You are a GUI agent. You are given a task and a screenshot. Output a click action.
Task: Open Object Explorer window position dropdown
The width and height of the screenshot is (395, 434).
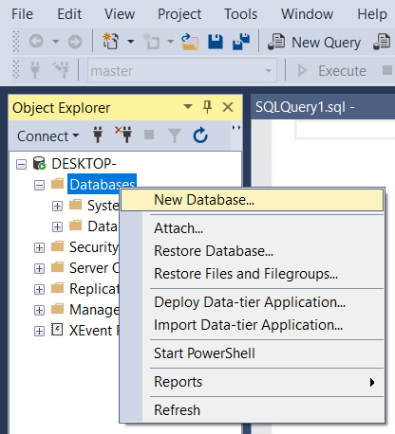click(x=188, y=107)
